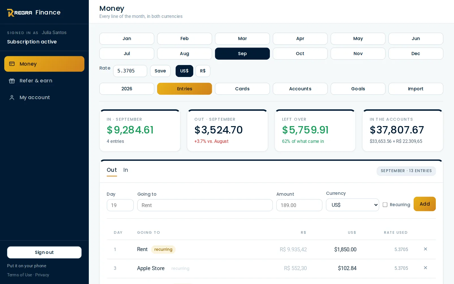Click the $102.84 Apple Store amount
Viewport: 454px width, 284px height.
(347, 268)
